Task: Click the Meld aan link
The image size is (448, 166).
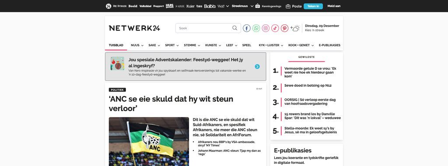Action: point(334,6)
